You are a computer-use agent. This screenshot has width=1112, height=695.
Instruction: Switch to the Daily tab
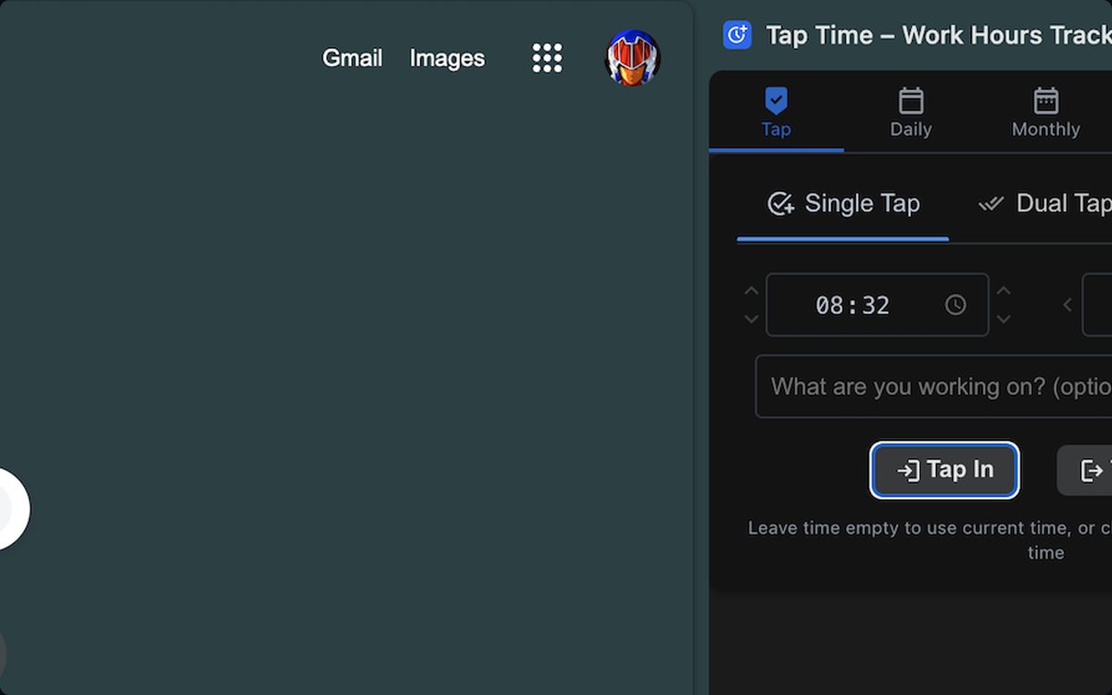click(x=911, y=113)
